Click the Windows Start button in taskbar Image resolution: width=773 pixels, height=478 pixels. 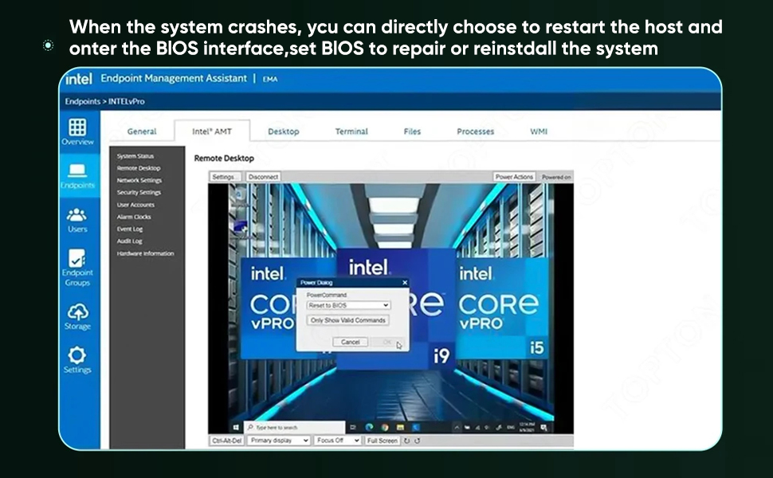pos(237,428)
